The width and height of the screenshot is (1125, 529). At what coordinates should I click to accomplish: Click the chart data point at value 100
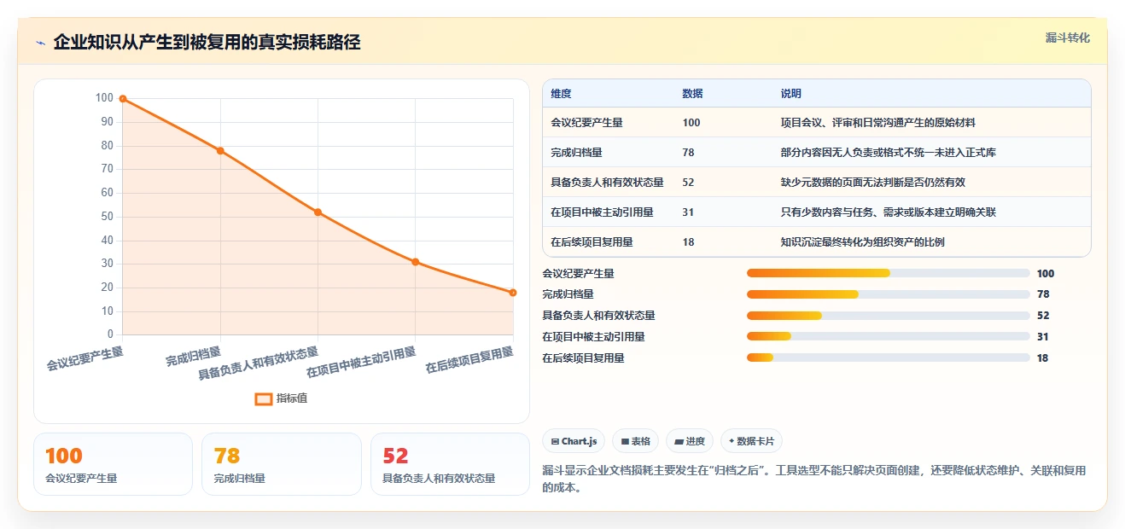point(123,99)
